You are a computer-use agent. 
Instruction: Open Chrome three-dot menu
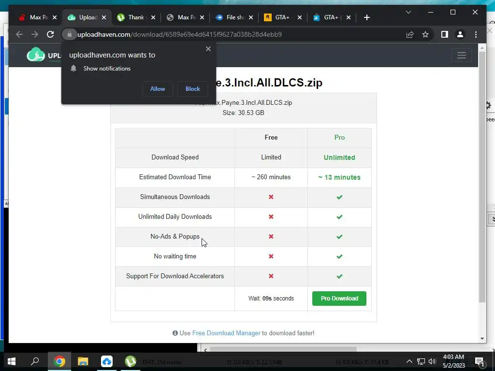point(476,34)
